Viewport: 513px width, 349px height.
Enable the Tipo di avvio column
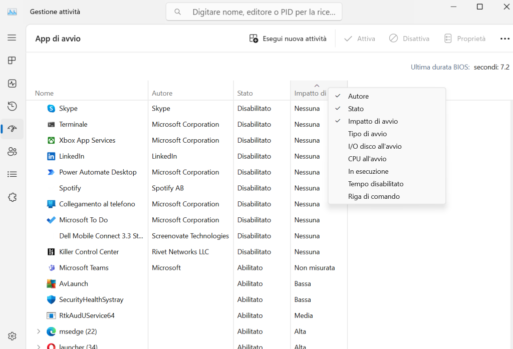(x=387, y=134)
